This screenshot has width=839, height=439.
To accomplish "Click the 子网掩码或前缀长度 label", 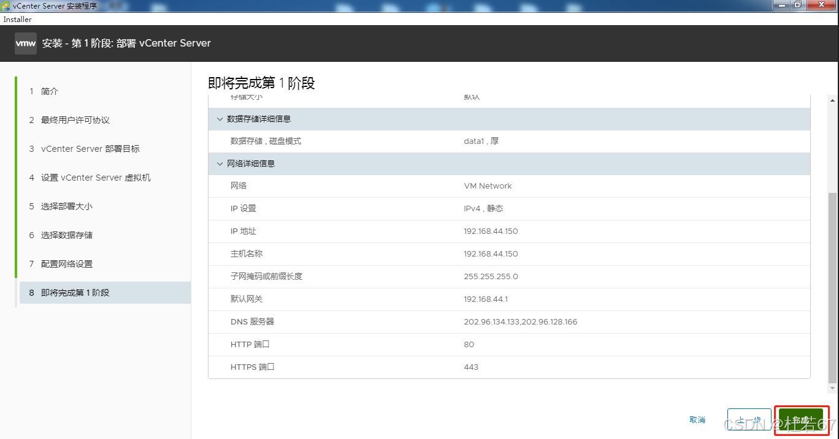I will [266, 277].
